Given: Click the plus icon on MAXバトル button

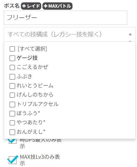Looking at the screenshot, I should click(46, 6).
